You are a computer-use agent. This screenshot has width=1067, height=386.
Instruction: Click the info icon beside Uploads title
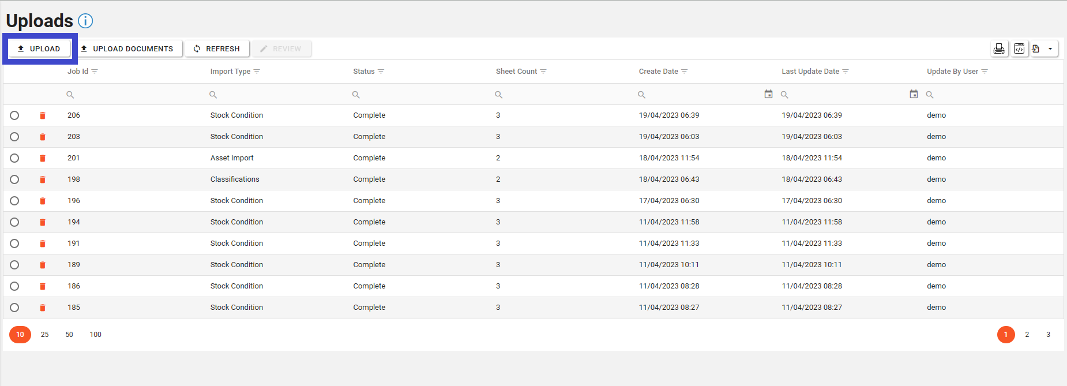click(85, 21)
